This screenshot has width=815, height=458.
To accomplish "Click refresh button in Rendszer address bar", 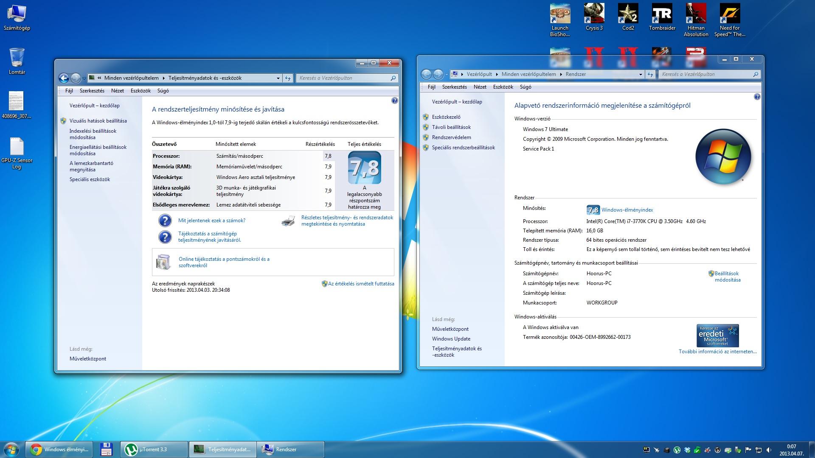I will tap(650, 74).
